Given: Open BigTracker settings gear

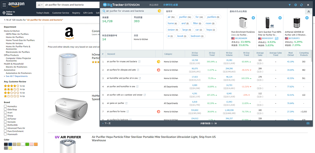Looking at the screenshot, I should point(296,5).
